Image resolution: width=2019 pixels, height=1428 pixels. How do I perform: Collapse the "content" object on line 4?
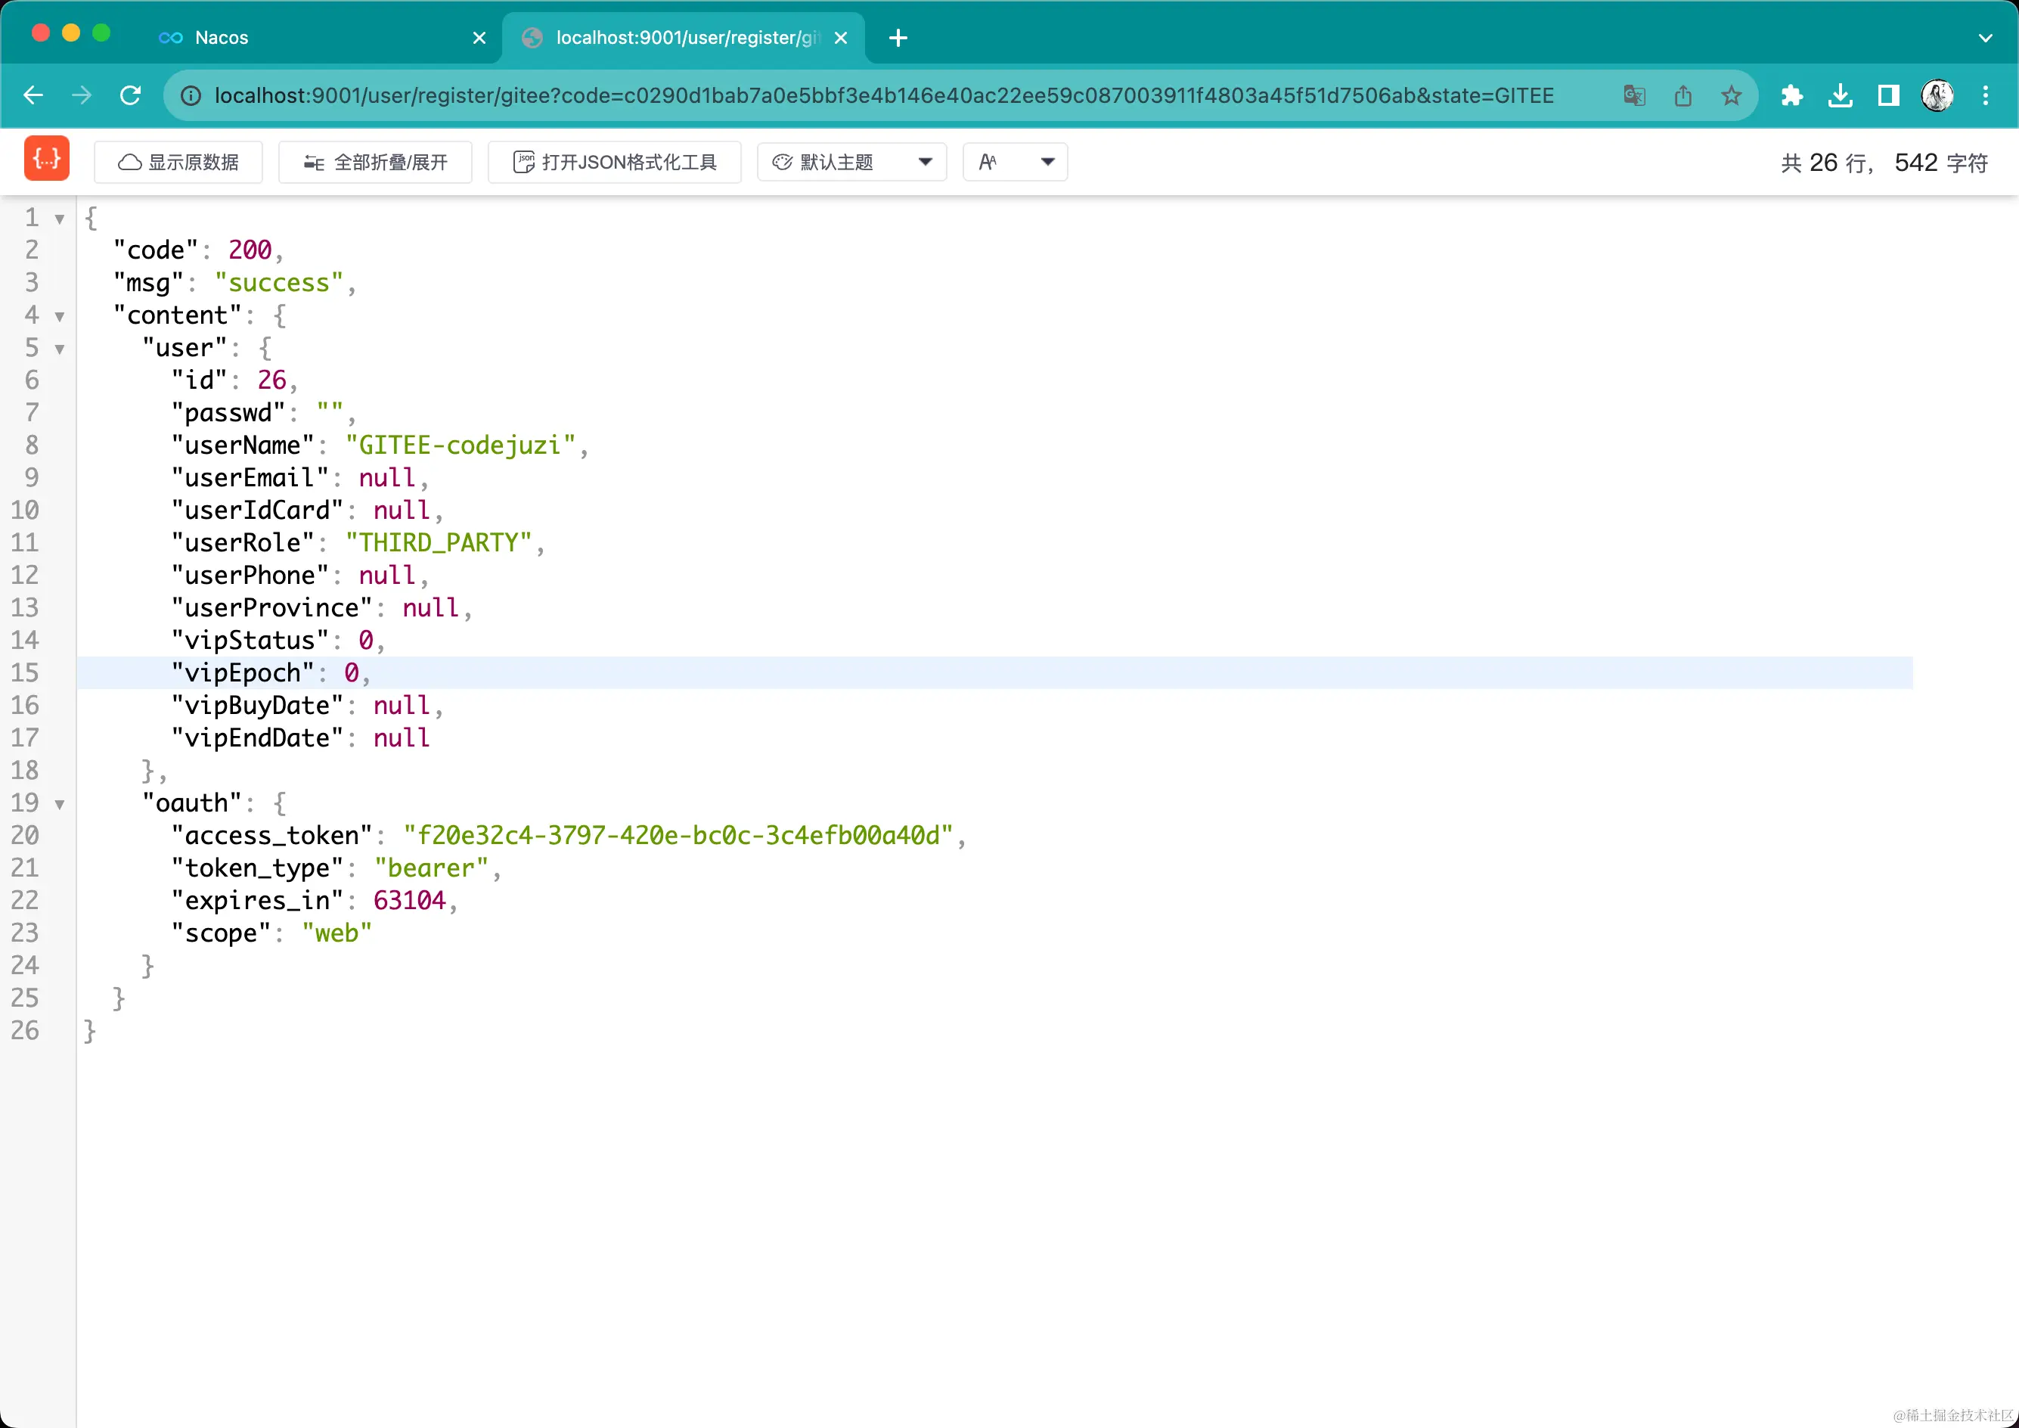tap(60, 317)
